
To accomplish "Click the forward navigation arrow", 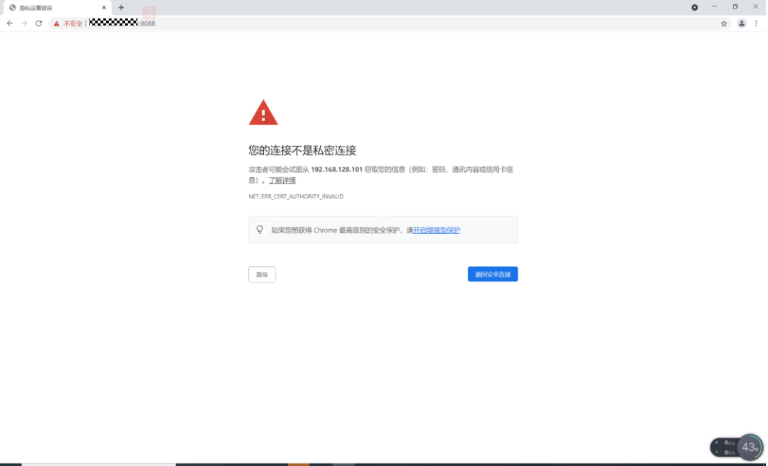I will point(23,23).
